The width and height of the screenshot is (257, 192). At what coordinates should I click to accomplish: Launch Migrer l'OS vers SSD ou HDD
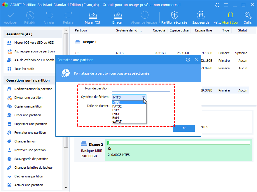click(x=31, y=43)
